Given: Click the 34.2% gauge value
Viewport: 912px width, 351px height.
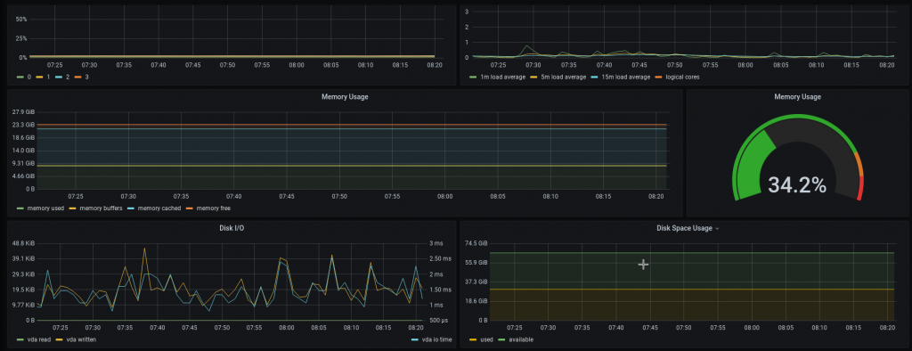Looking at the screenshot, I should (x=797, y=185).
